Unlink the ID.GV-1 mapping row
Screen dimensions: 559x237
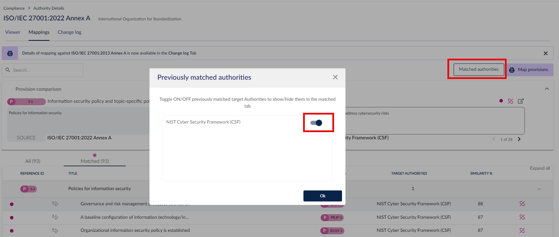[522, 230]
